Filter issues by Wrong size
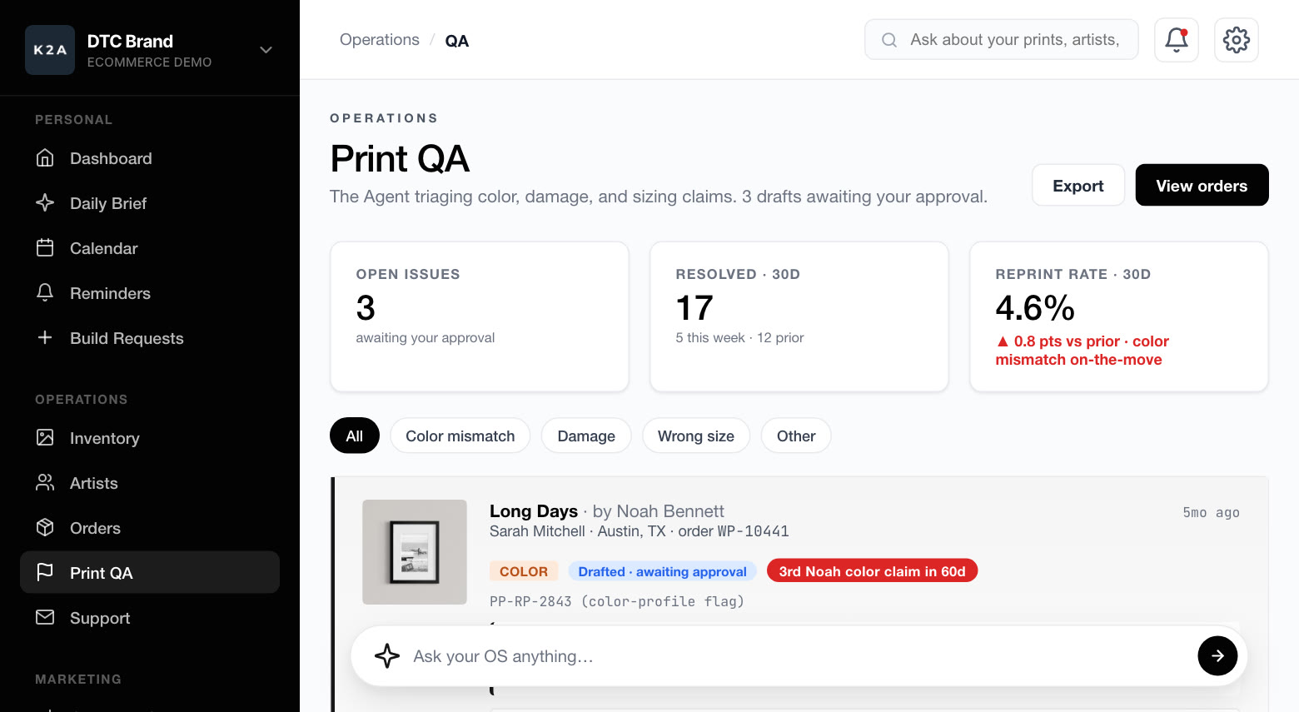The height and width of the screenshot is (712, 1299). click(x=696, y=436)
